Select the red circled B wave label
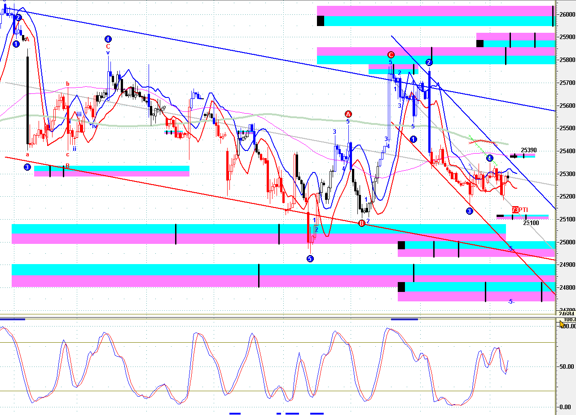Viewport: 576px width, 415px height. point(362,223)
